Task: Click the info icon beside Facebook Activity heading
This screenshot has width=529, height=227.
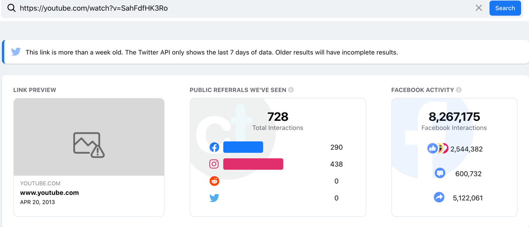Action: tap(459, 90)
